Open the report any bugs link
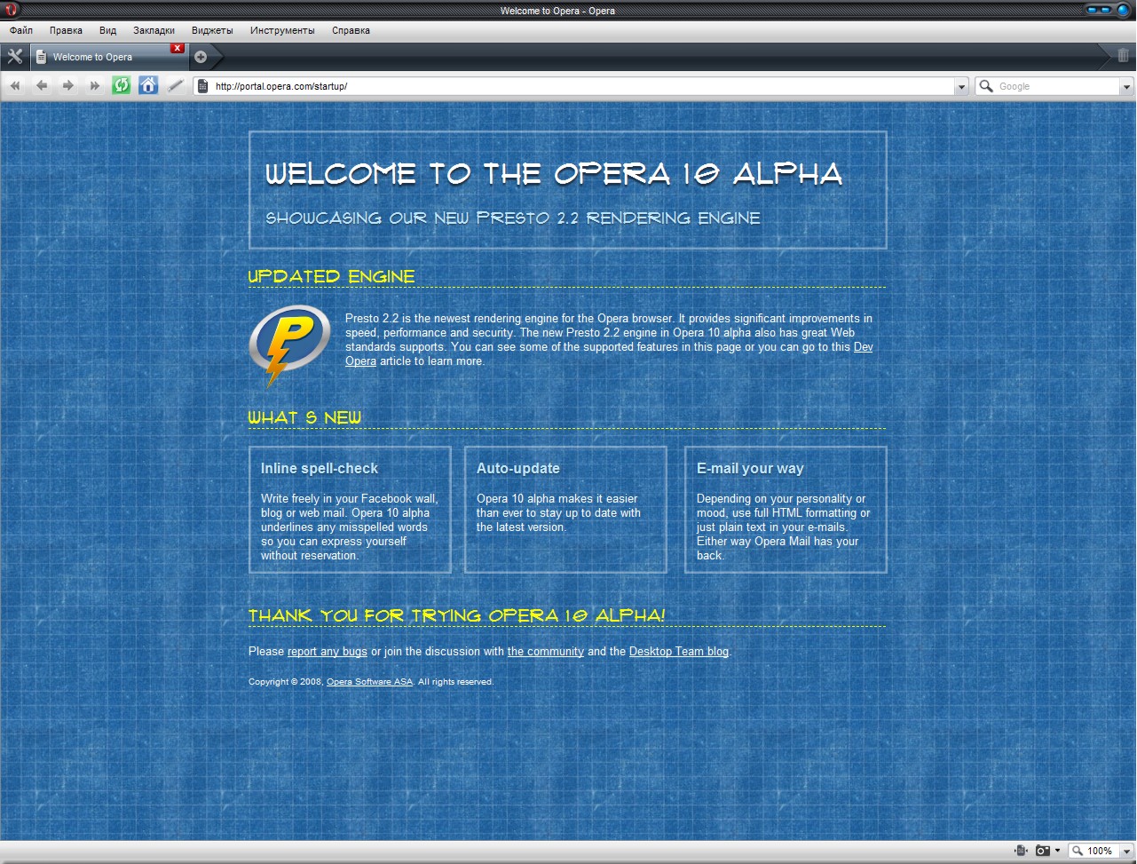The height and width of the screenshot is (864, 1137). (328, 652)
